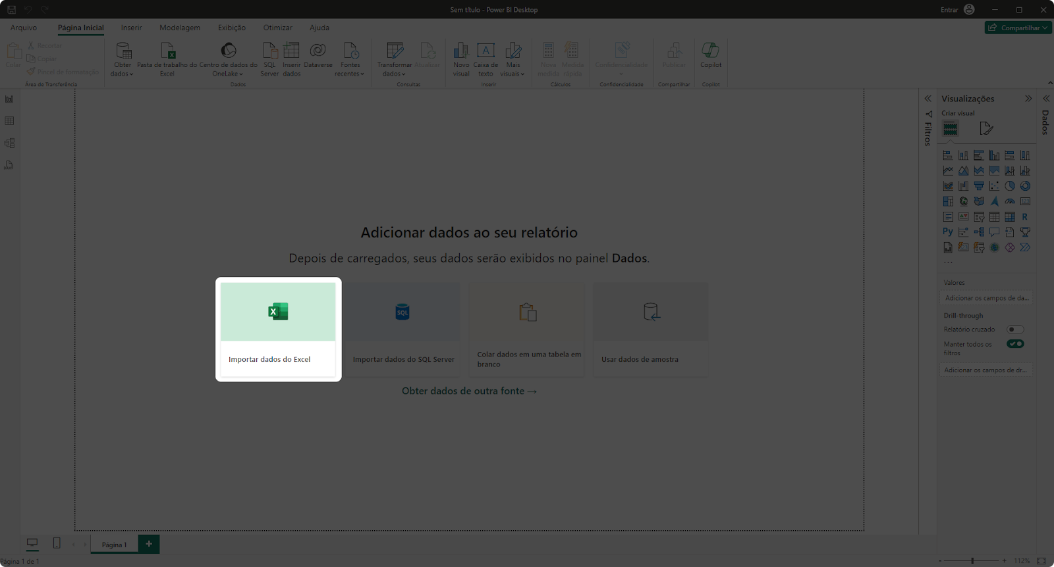Open Format visual pane icon
Image resolution: width=1054 pixels, height=567 pixels.
click(x=986, y=128)
